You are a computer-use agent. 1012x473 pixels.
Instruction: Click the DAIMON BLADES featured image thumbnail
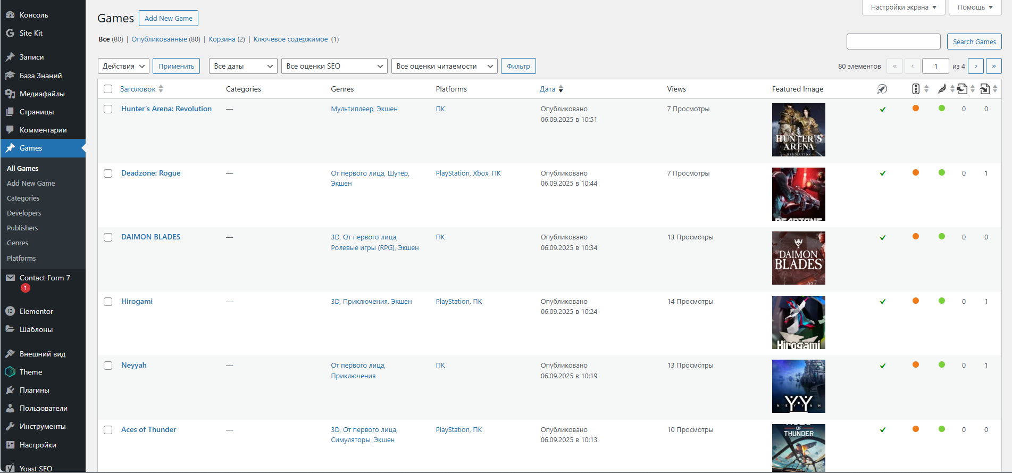tap(798, 258)
